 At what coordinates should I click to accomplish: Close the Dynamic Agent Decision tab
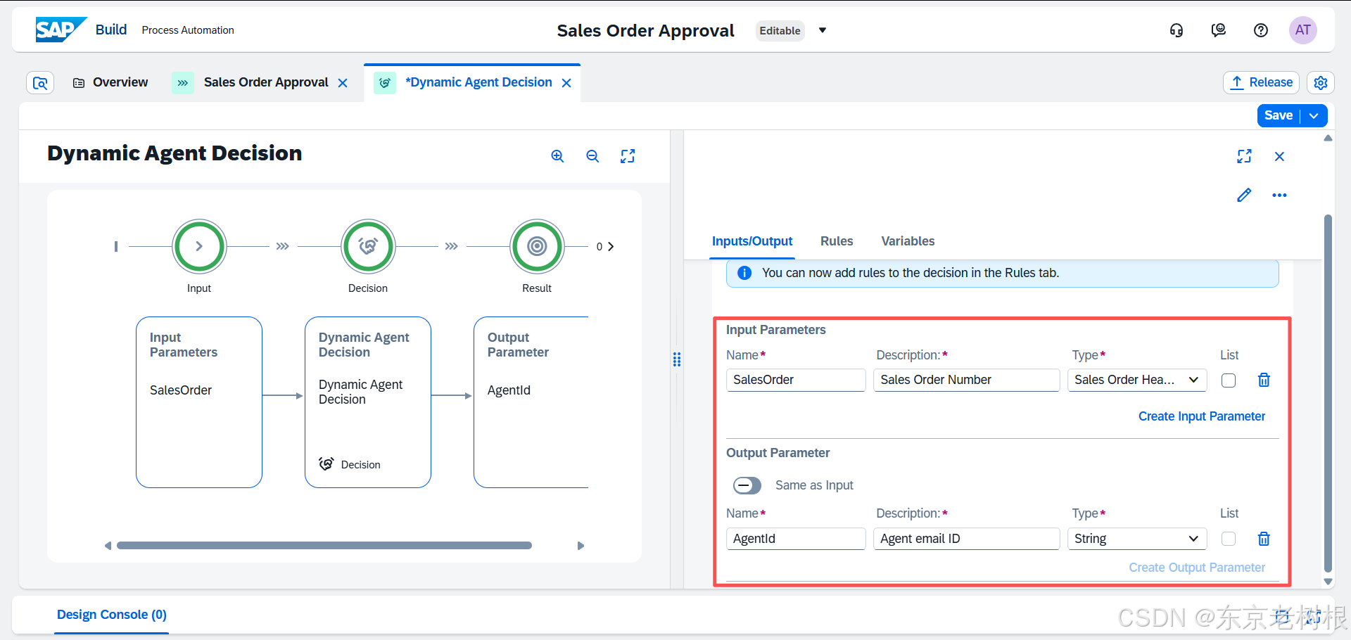click(566, 83)
